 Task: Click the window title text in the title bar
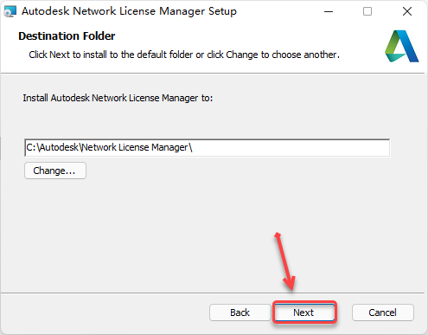(x=129, y=11)
